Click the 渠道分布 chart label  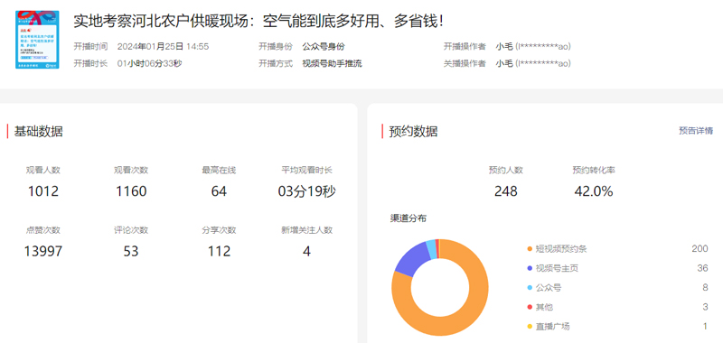[408, 218]
